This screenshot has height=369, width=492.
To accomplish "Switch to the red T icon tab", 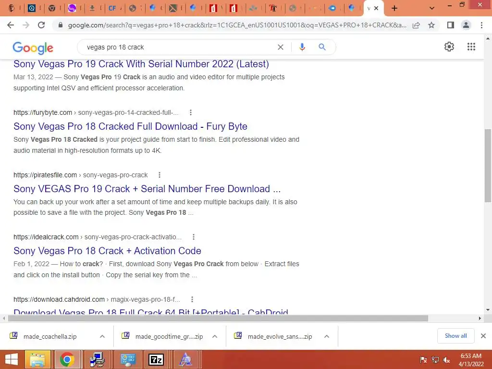I will 273,9.
